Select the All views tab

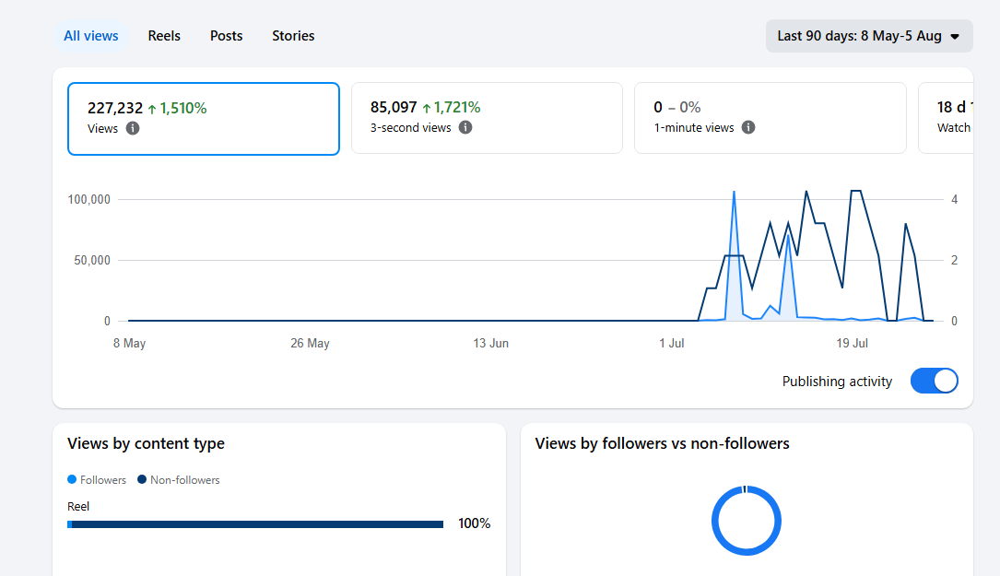pyautogui.click(x=90, y=36)
